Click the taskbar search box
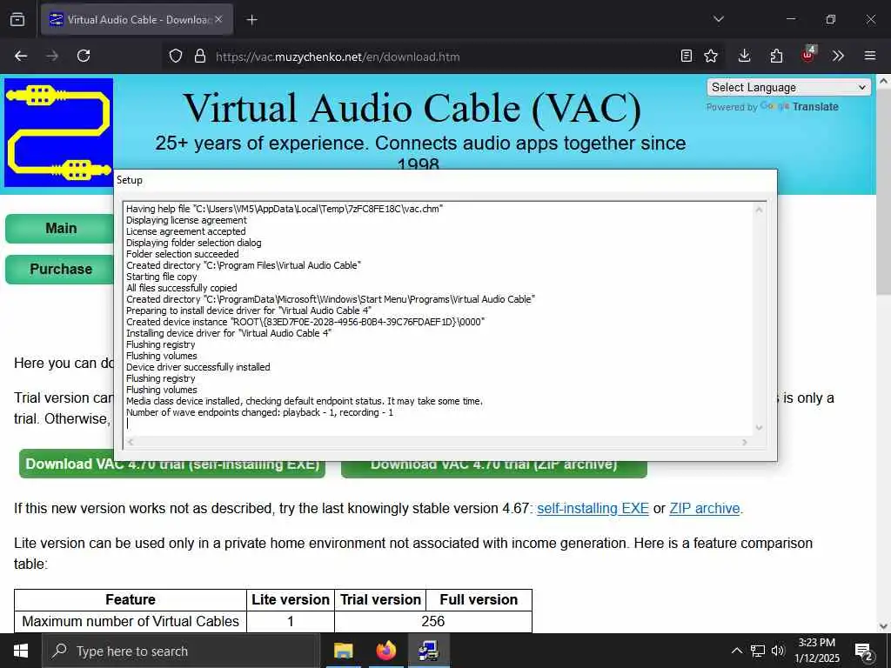Screen dimensions: 891x668 [x=181, y=651]
